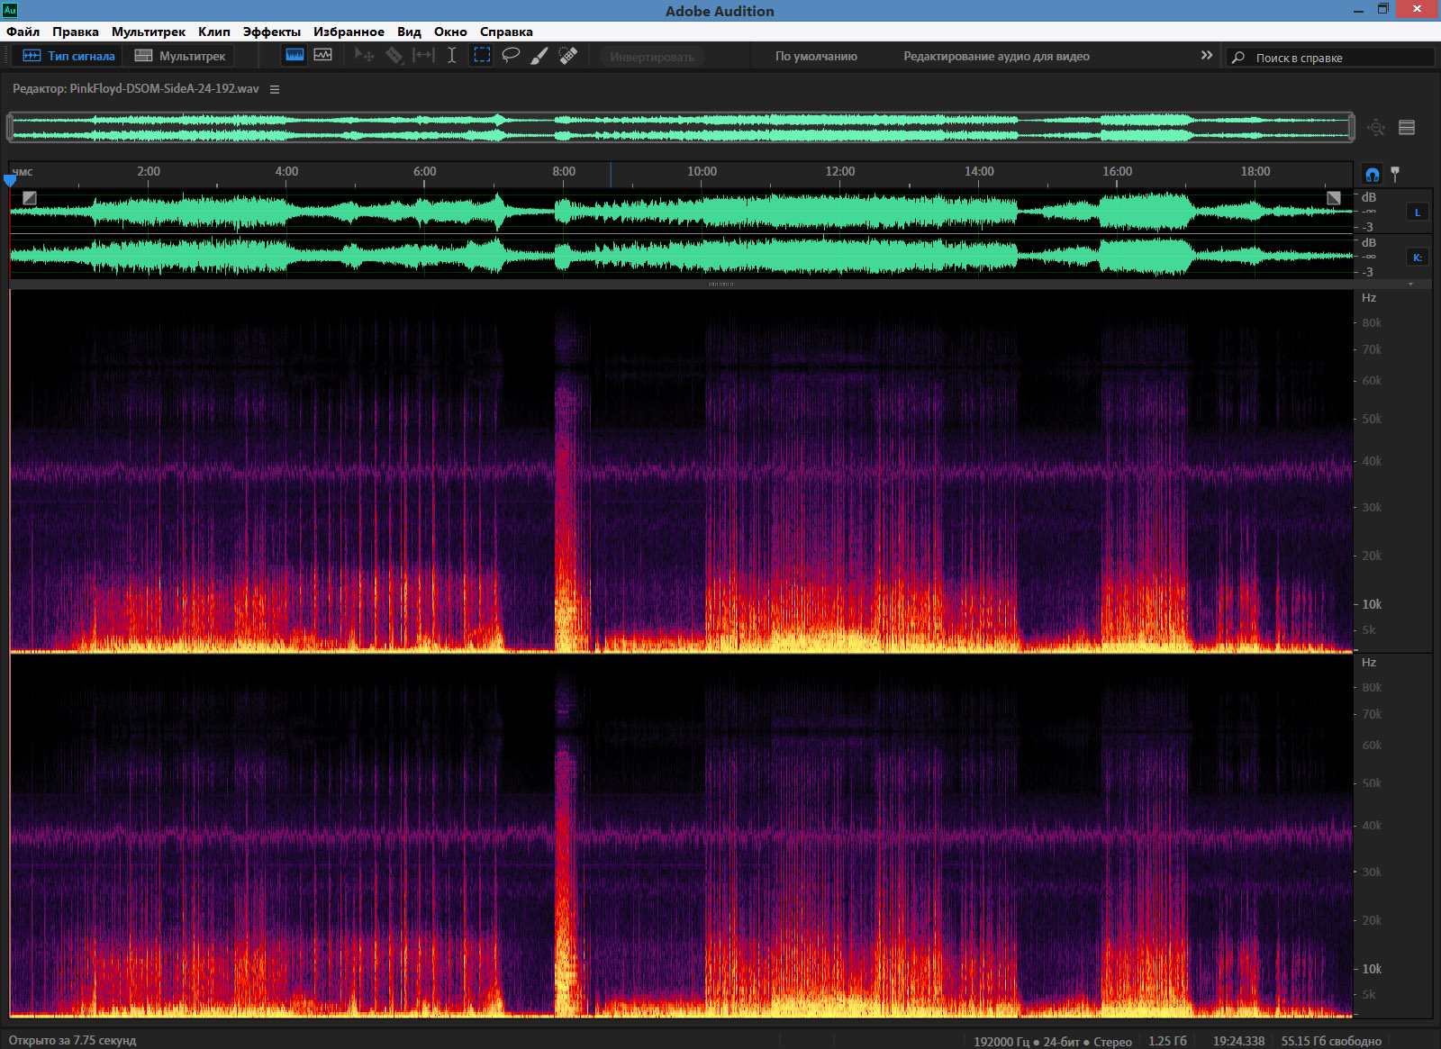Open the editor panel hamburger menu

coord(275,89)
